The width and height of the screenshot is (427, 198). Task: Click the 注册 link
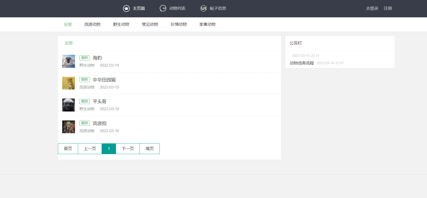[388, 8]
